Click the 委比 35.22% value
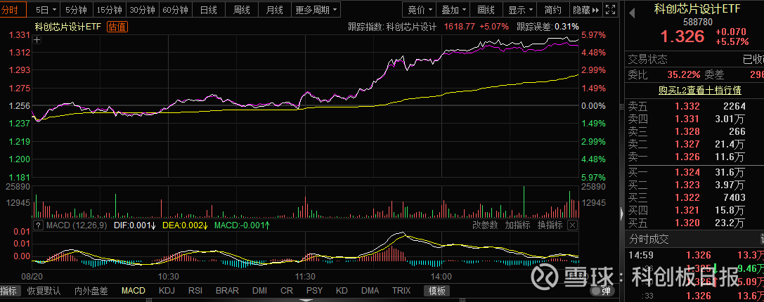The height and width of the screenshot is (302, 764). pyautogui.click(x=684, y=74)
